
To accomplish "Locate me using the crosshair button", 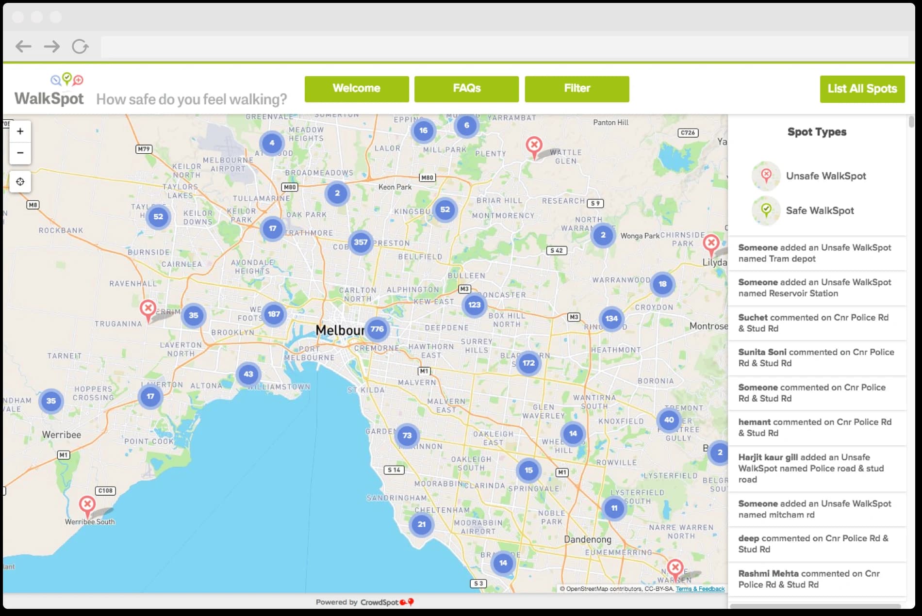I will click(x=20, y=182).
